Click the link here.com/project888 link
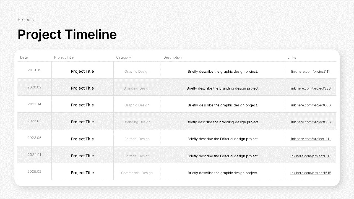 click(x=310, y=122)
